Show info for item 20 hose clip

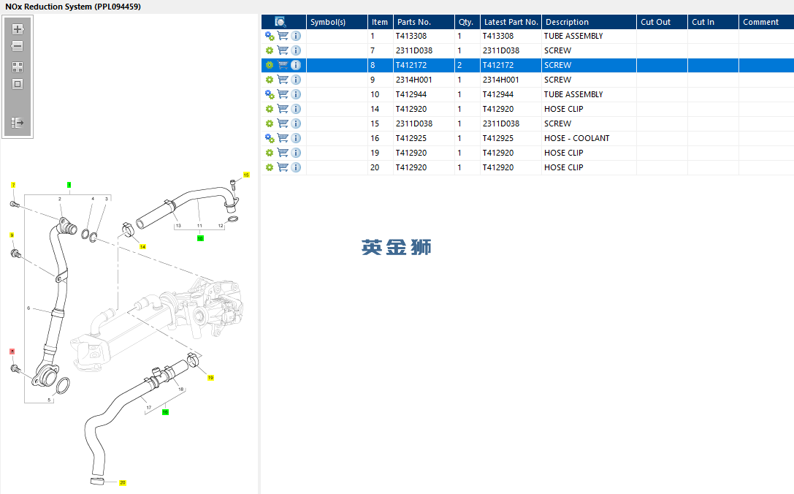click(x=297, y=167)
